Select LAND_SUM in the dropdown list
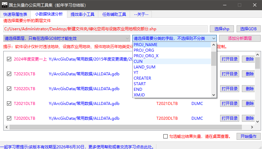This screenshot has height=149, width=262. (x=144, y=67)
